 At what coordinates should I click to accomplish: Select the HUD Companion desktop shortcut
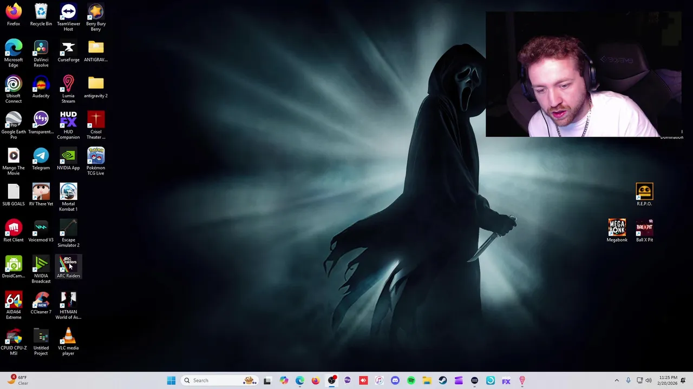pyautogui.click(x=68, y=125)
